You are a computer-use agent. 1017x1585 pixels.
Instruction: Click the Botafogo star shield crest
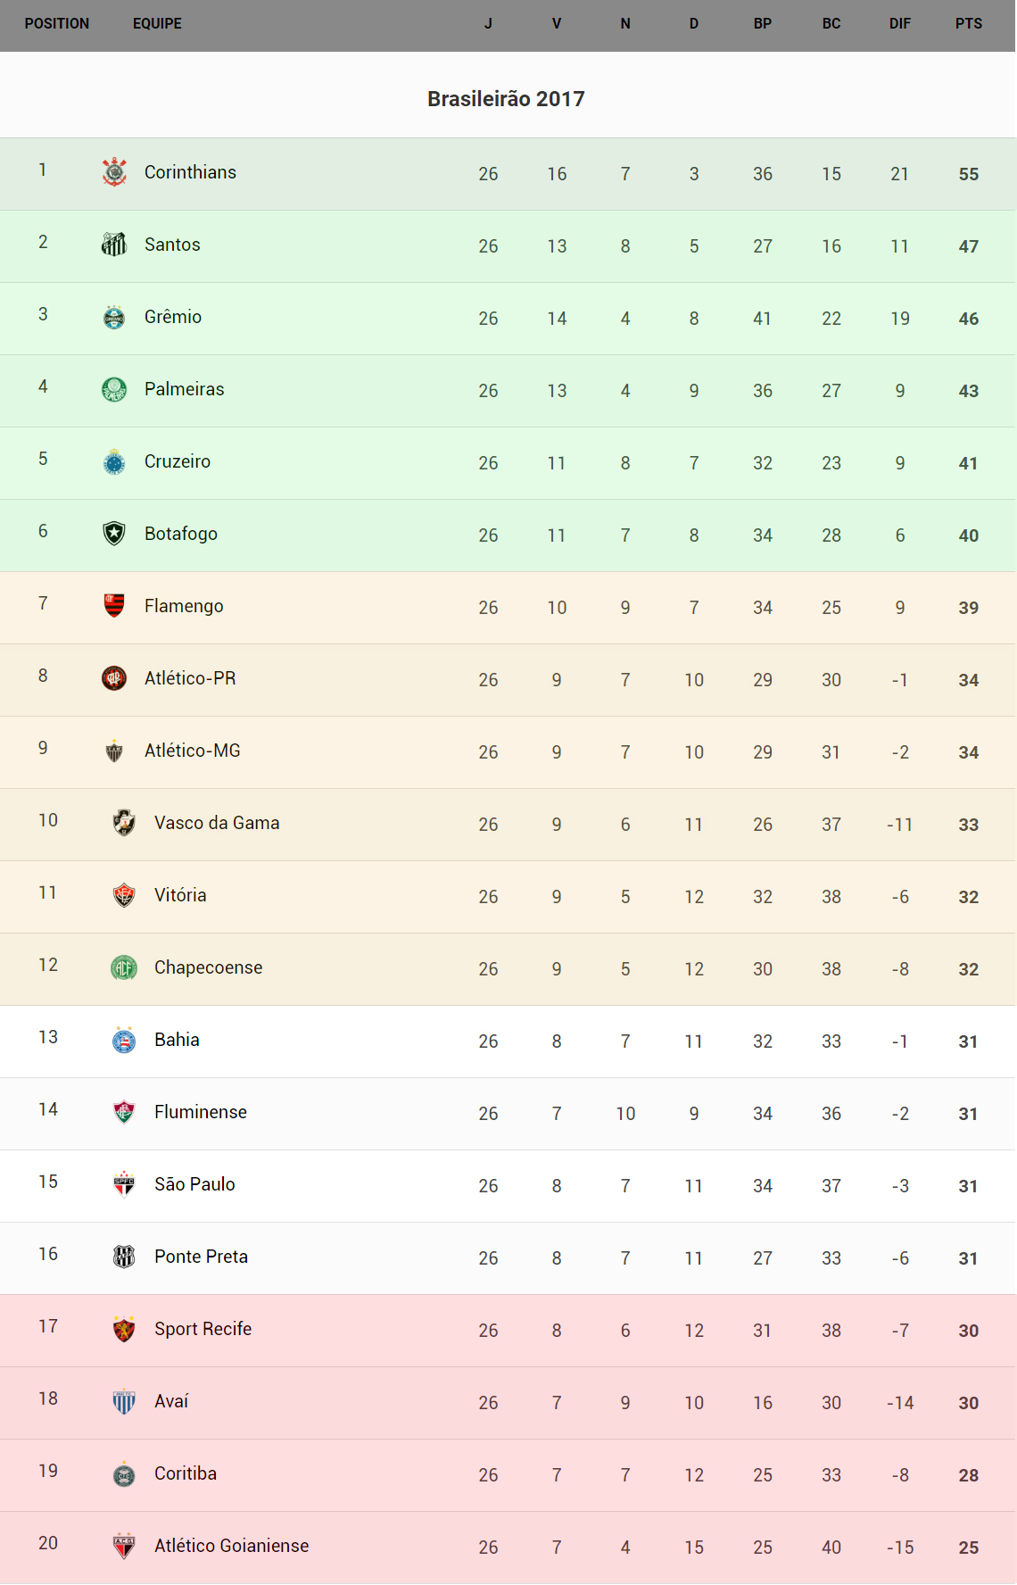[114, 534]
